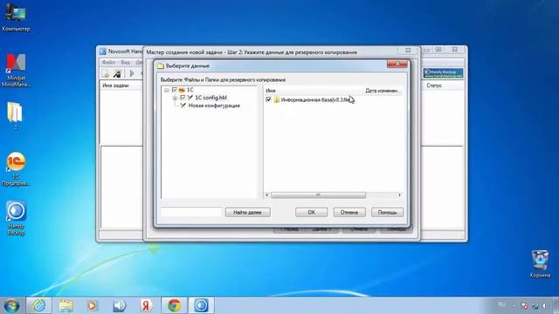Screen dimensions: 559x314
Task: Click the scrollbar right arrow
Action: pos(400,195)
